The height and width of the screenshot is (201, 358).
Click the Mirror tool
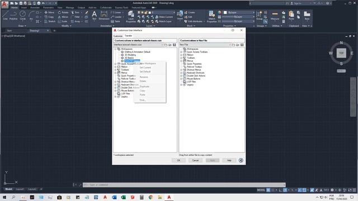tap(63, 17)
